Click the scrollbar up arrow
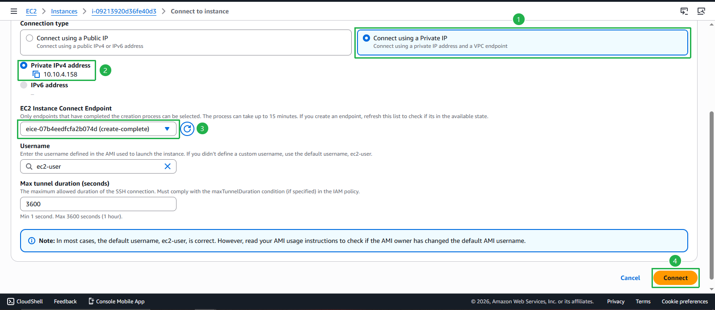 click(x=711, y=24)
